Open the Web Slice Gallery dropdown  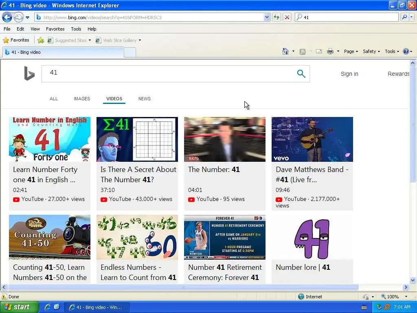coord(119,40)
